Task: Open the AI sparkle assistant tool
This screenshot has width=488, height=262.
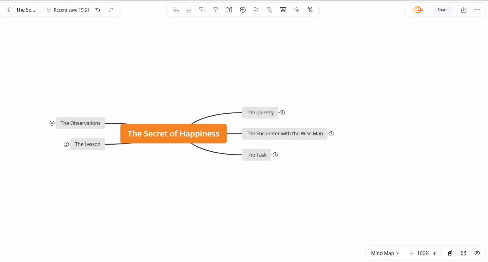Action: tap(296, 10)
